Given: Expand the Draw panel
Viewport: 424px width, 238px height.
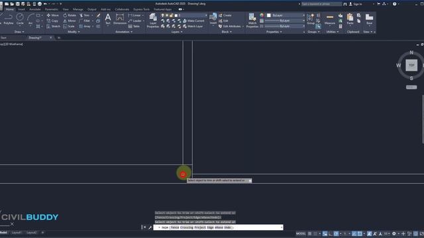Looking at the screenshot, I should tap(19, 32).
